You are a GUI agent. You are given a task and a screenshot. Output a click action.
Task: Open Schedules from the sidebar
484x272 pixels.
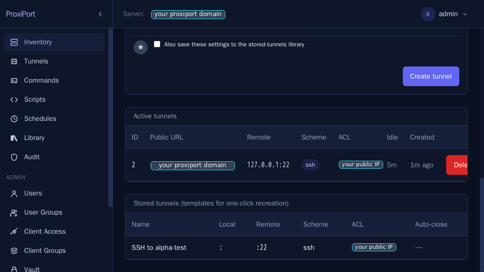coord(54,119)
